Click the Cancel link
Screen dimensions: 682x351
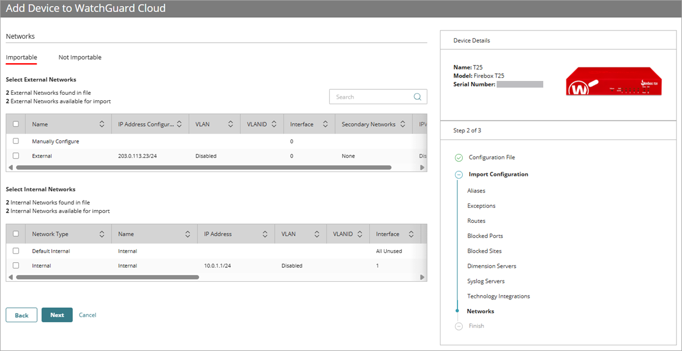(88, 315)
